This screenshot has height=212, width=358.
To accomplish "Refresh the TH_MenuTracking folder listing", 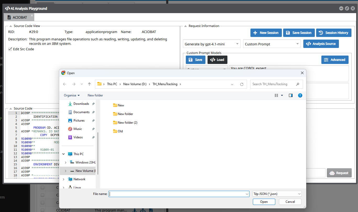I will [242, 84].
